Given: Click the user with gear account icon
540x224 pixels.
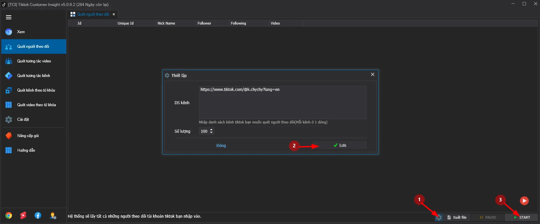Looking at the screenshot, I should 53,216.
